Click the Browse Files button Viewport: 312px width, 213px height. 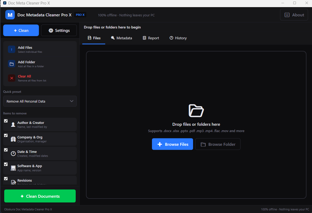tap(172, 144)
